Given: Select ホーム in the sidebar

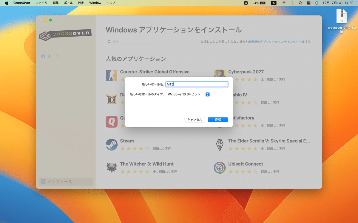Looking at the screenshot, I should pyautogui.click(x=50, y=56).
